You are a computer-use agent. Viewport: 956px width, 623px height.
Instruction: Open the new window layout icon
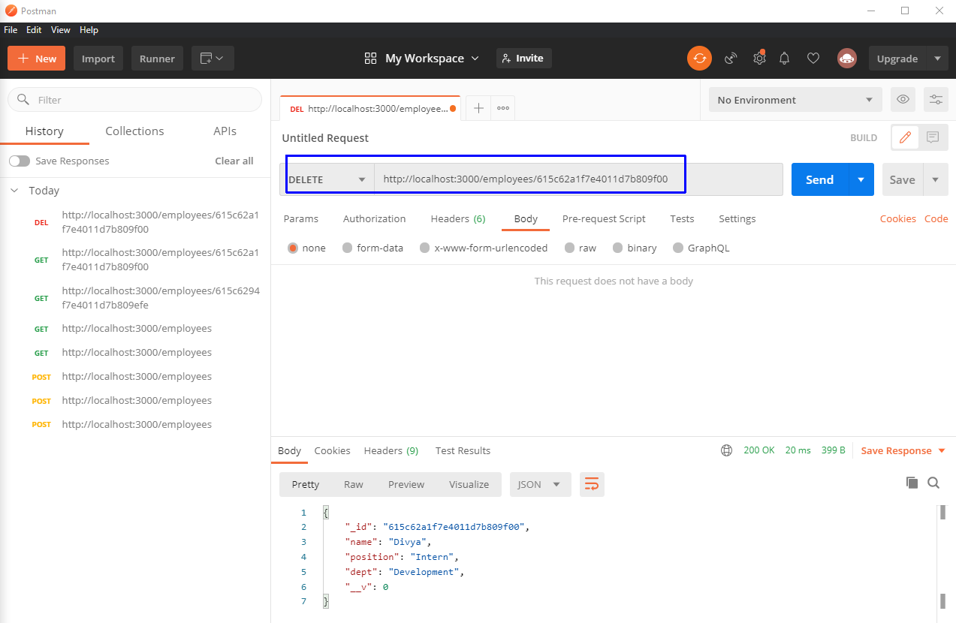tap(213, 59)
